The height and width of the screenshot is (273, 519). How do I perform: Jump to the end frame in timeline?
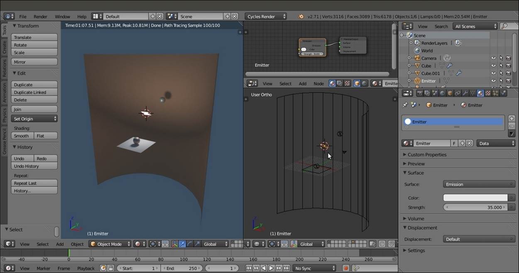tap(287, 268)
